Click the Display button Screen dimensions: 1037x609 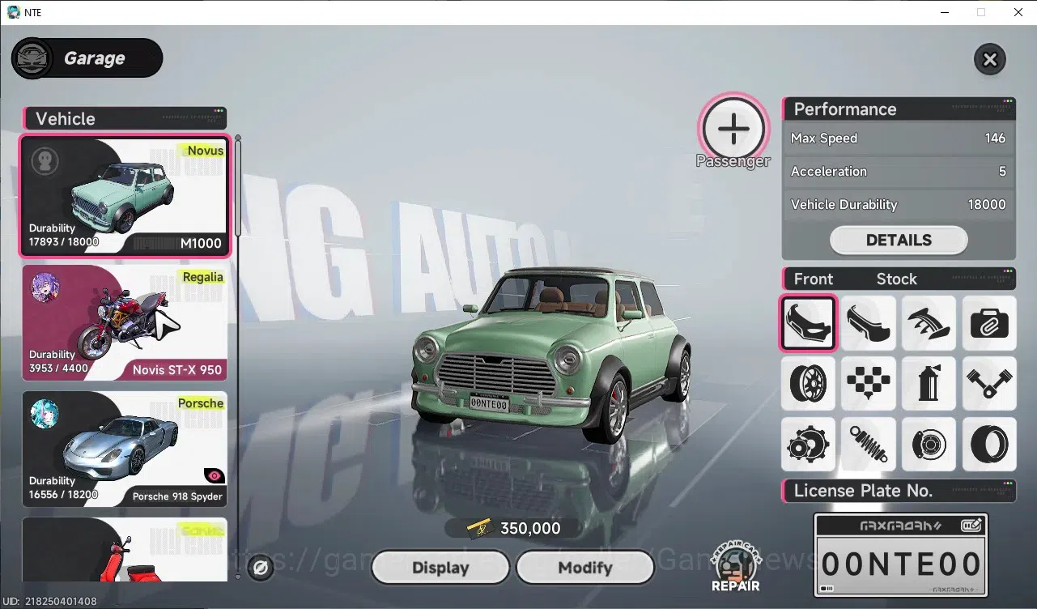pos(440,568)
